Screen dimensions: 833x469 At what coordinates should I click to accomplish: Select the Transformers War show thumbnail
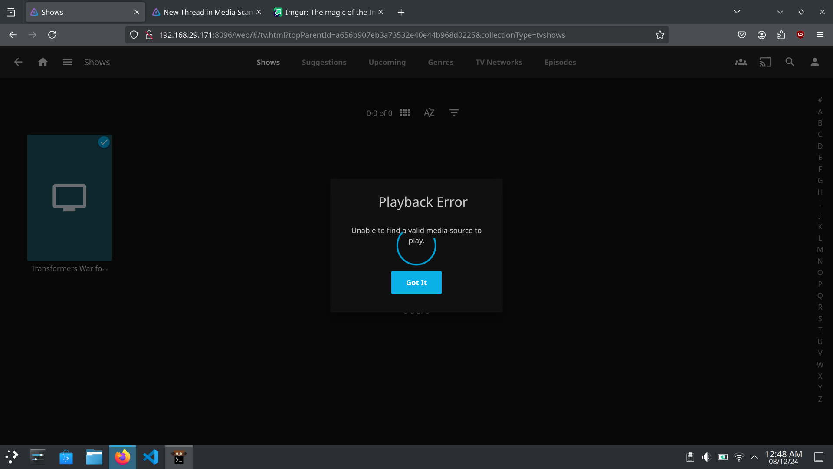(69, 198)
